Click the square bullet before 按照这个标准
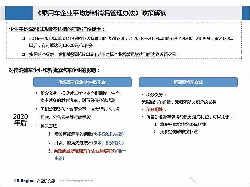 point(23,55)
